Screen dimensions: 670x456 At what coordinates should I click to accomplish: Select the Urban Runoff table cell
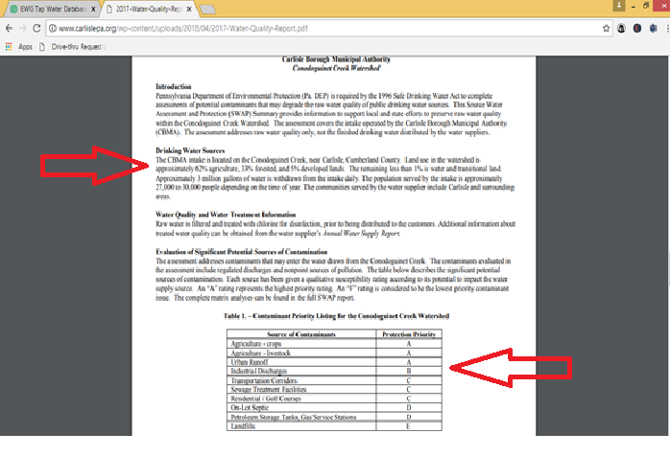point(301,362)
